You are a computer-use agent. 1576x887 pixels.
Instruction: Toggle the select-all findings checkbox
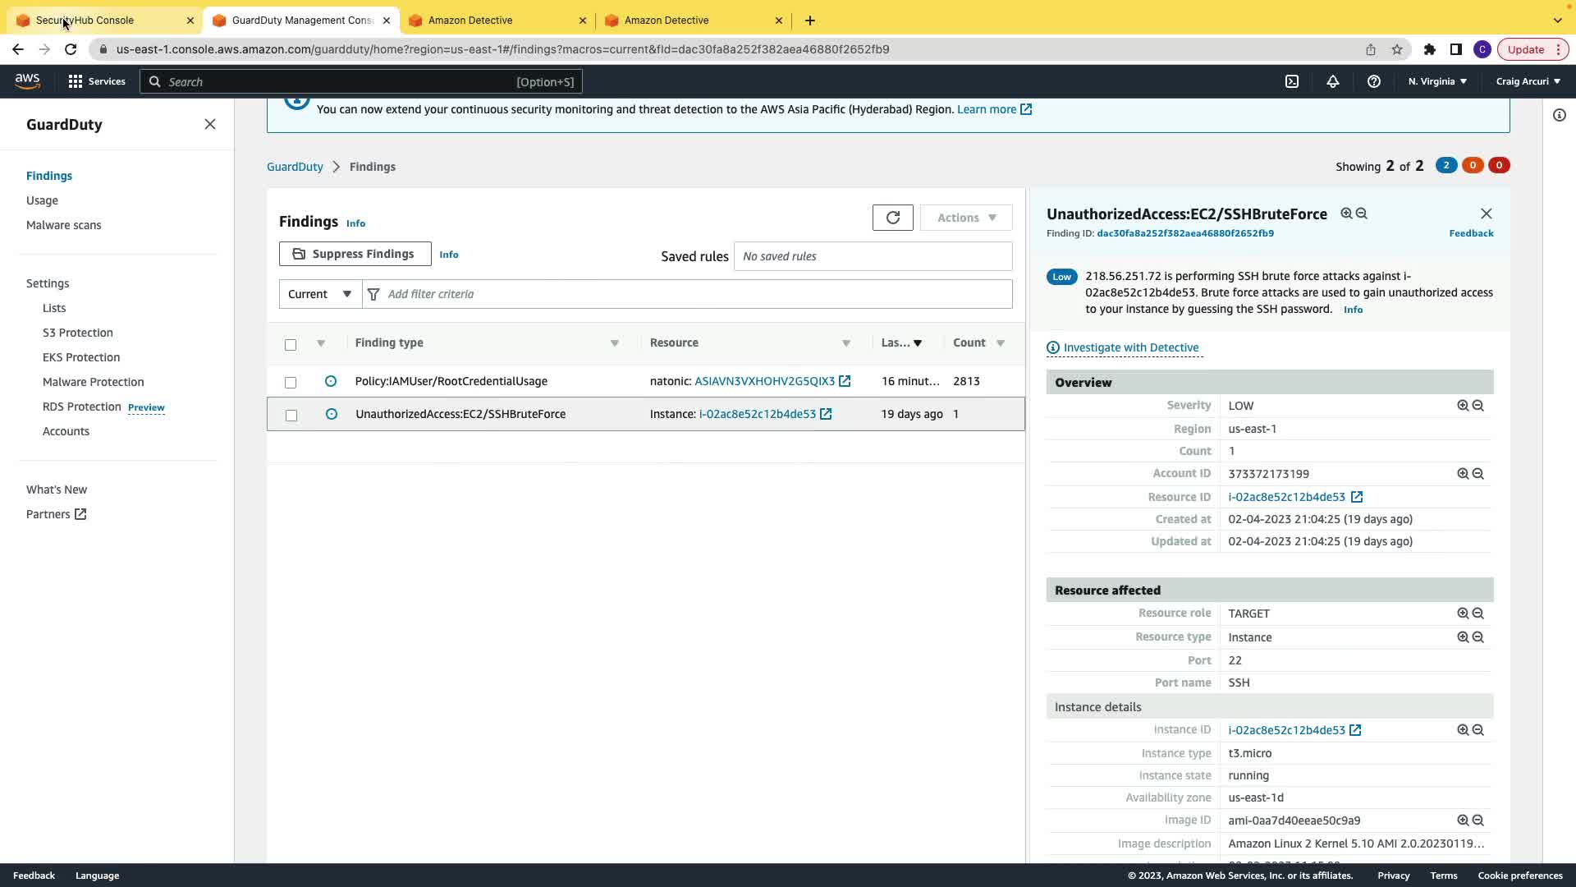(x=291, y=344)
